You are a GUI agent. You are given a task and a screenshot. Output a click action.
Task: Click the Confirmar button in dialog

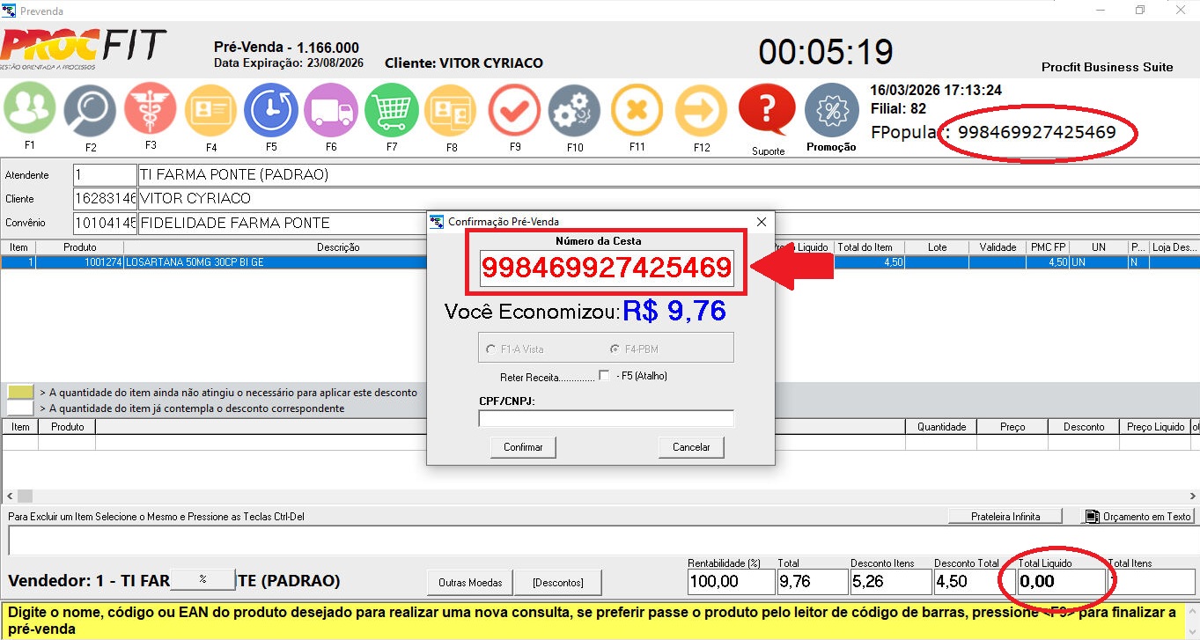(523, 447)
